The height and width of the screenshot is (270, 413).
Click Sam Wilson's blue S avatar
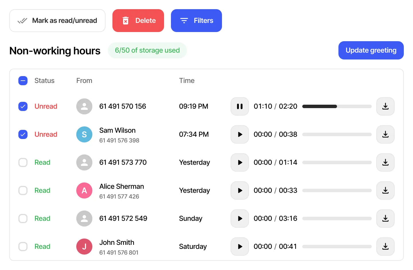[84, 134]
